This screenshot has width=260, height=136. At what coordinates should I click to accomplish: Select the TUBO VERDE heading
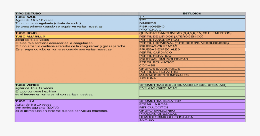pos(27,85)
